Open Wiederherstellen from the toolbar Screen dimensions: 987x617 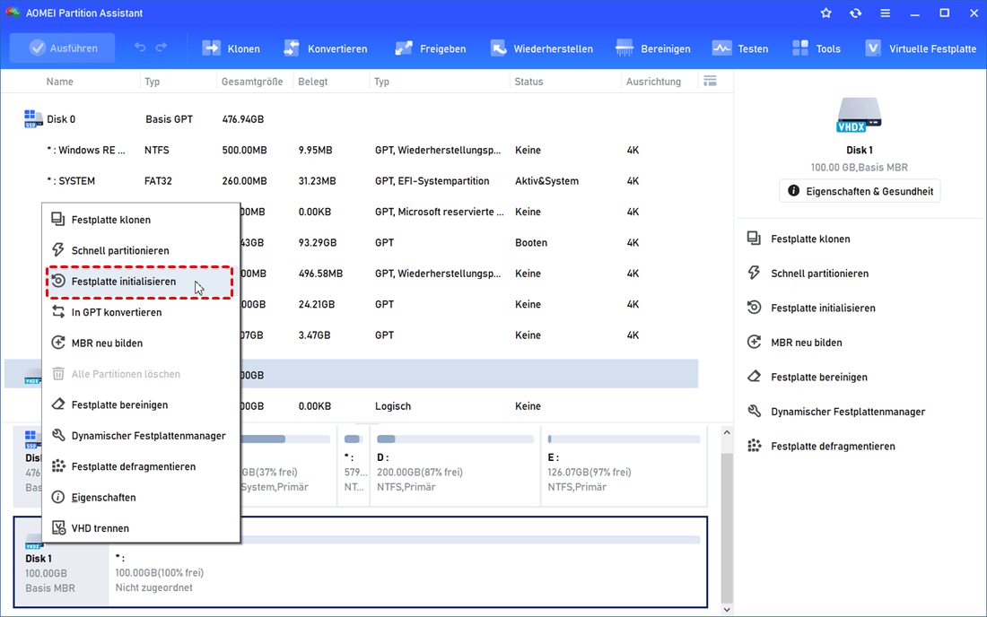tap(498, 48)
